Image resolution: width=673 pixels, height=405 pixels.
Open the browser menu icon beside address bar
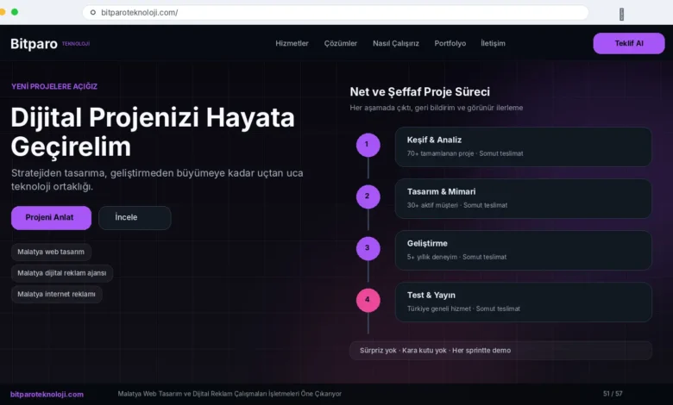click(x=621, y=14)
